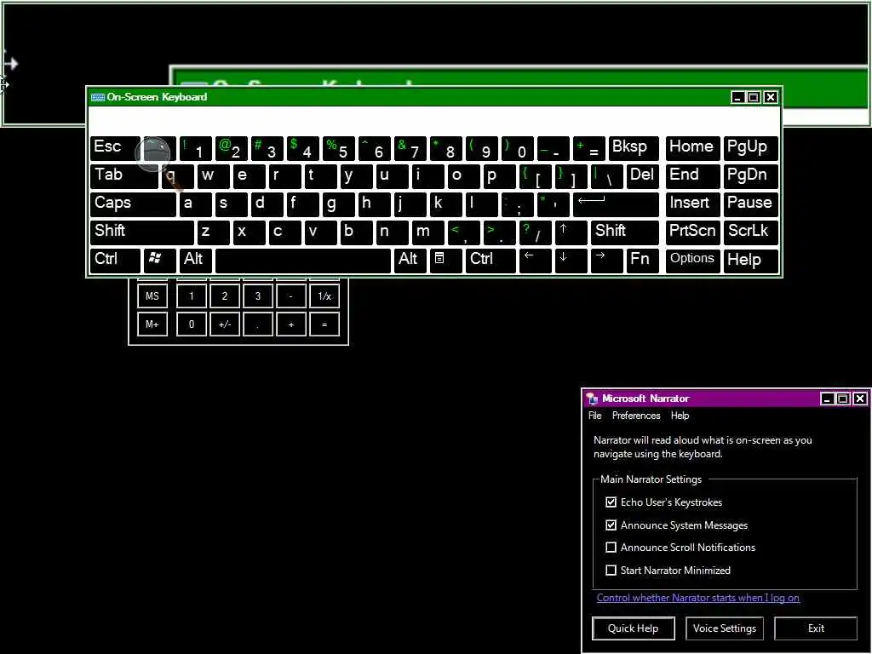
Task: Click the g key
Action: click(x=339, y=204)
